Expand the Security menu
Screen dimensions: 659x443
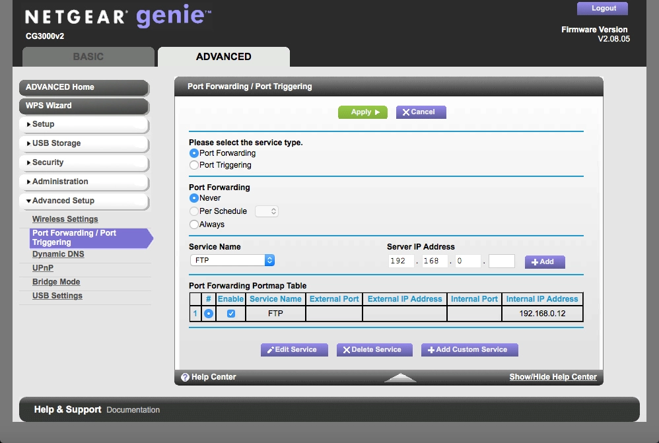pyautogui.click(x=84, y=162)
